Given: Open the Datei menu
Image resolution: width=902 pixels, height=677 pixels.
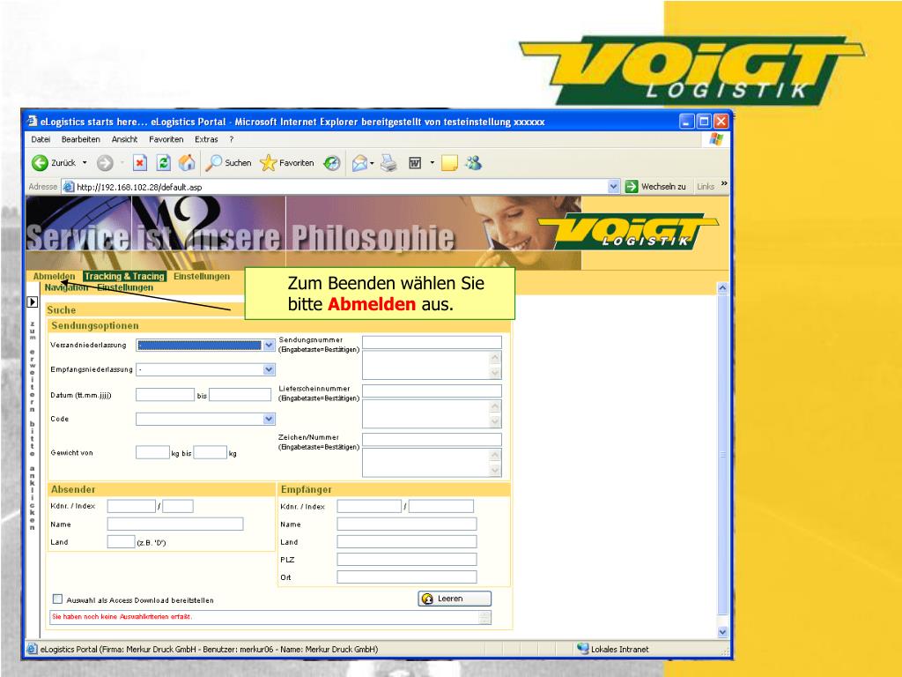Looking at the screenshot, I should click(41, 139).
